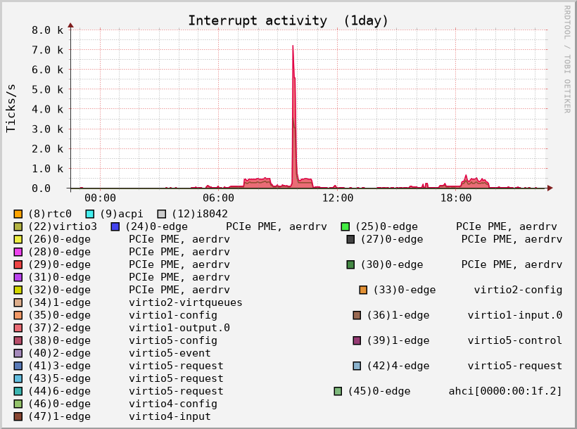Click the dark gray (27)0-edge swatch
The height and width of the screenshot is (429, 577).
(350, 239)
